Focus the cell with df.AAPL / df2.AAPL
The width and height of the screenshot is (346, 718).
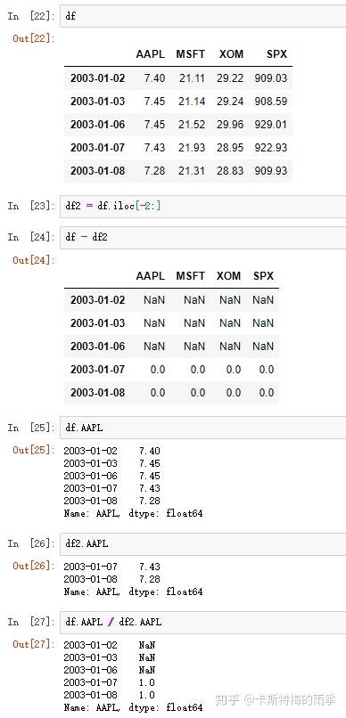203,623
